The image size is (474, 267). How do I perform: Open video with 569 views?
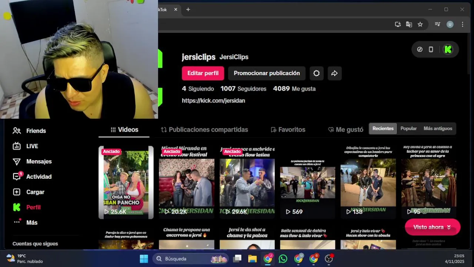(308, 182)
